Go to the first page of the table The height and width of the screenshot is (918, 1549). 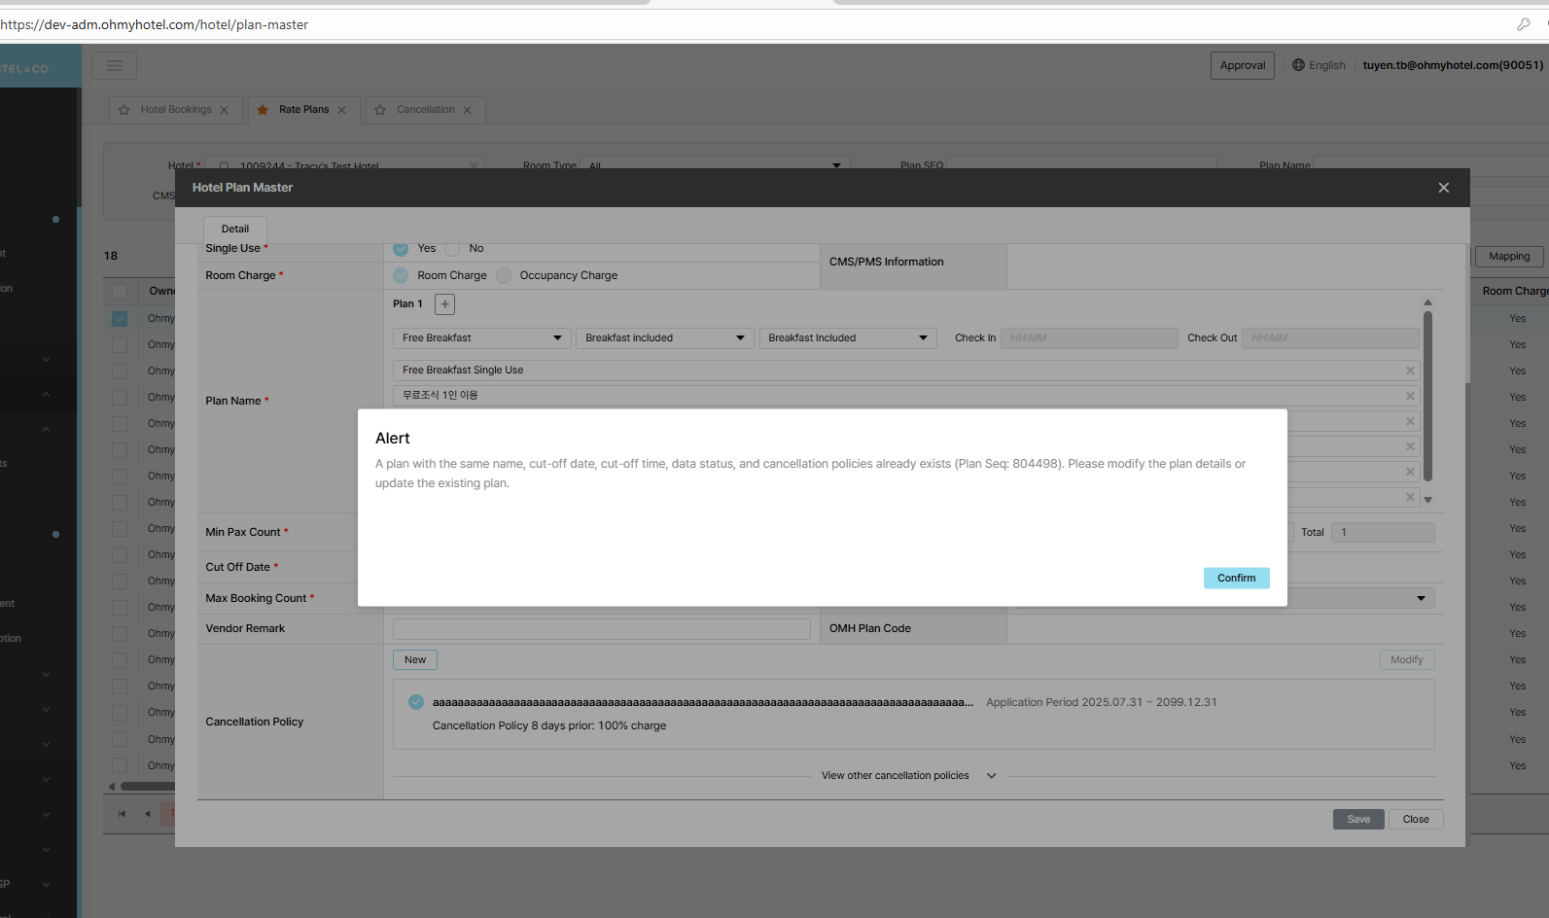(x=122, y=814)
